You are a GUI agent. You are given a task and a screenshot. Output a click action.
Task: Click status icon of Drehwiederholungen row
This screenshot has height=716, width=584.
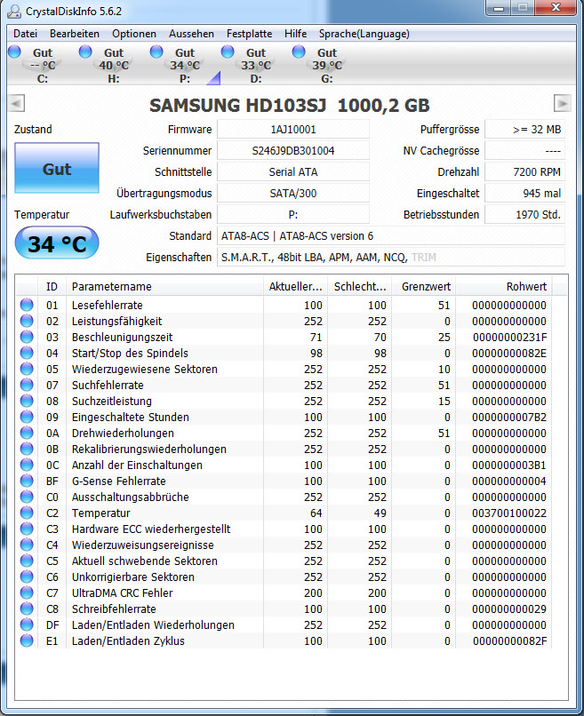(x=27, y=433)
